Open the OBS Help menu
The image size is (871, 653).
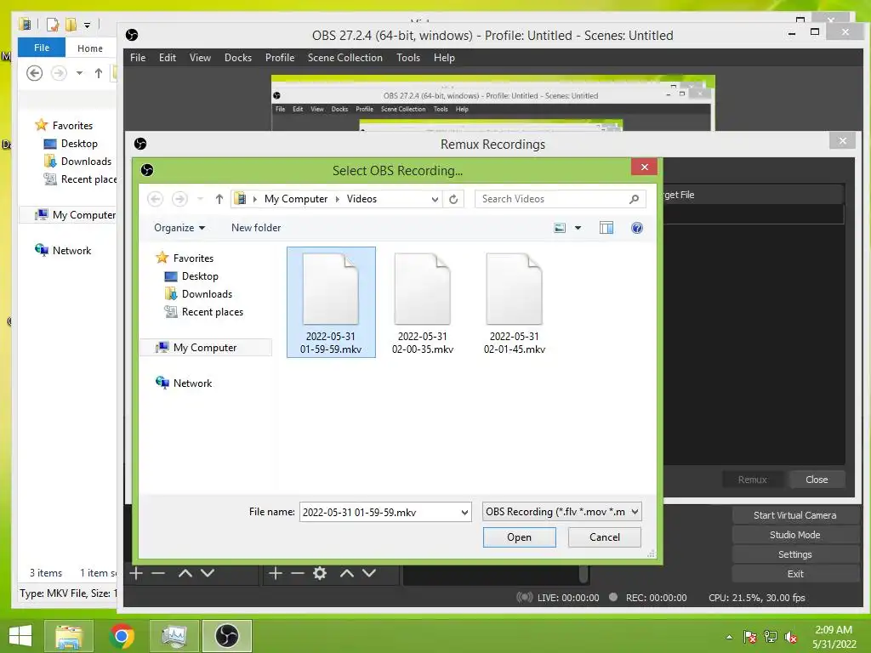(444, 58)
